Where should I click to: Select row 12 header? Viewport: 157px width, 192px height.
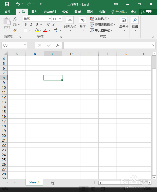pyautogui.click(x=4, y=97)
